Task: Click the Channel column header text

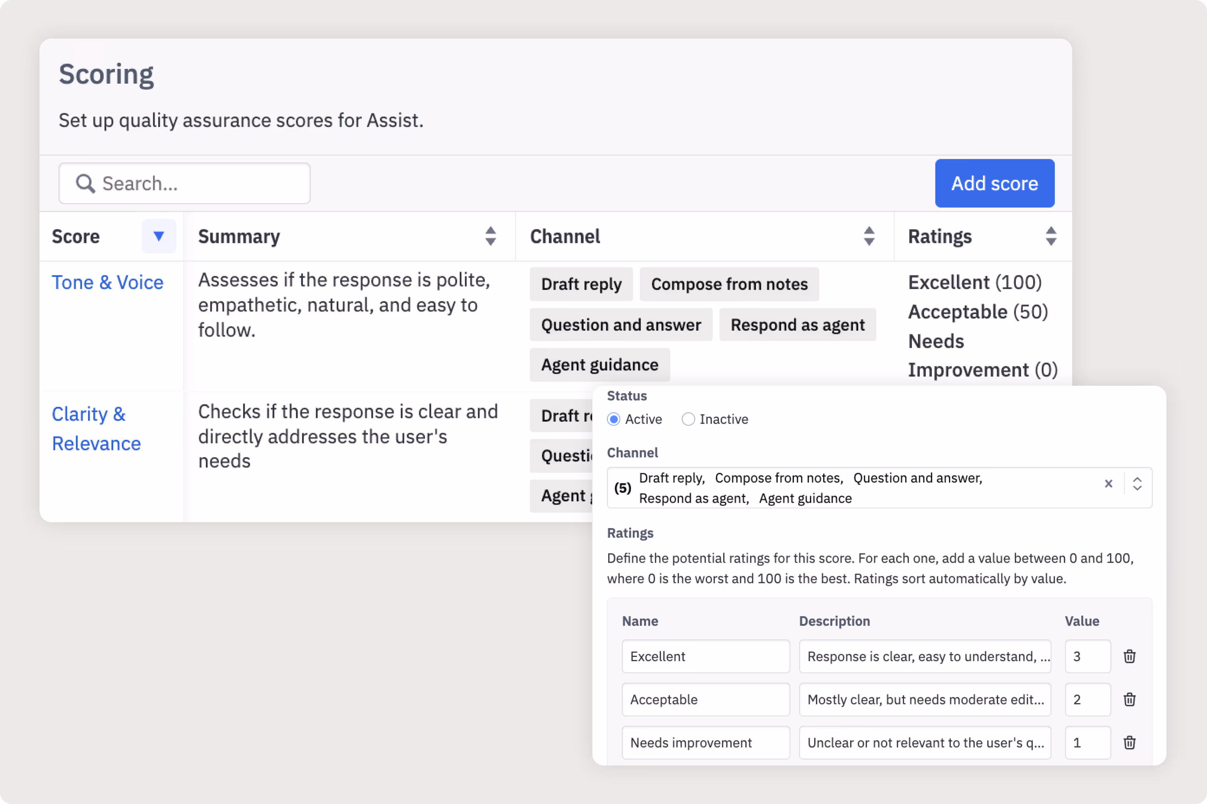Action: pos(565,236)
